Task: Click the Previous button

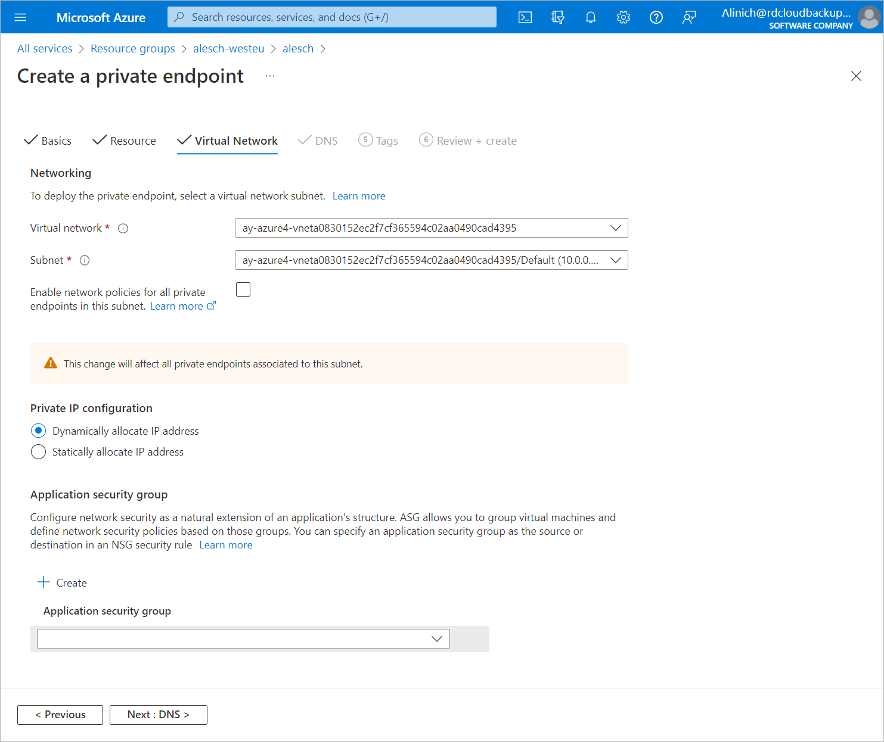Action: [60, 715]
